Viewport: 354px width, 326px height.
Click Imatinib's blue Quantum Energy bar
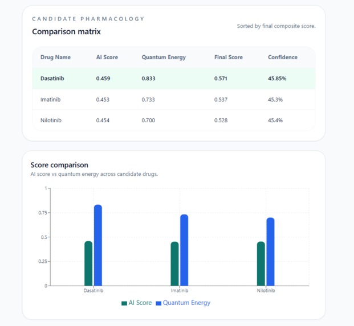(184, 250)
